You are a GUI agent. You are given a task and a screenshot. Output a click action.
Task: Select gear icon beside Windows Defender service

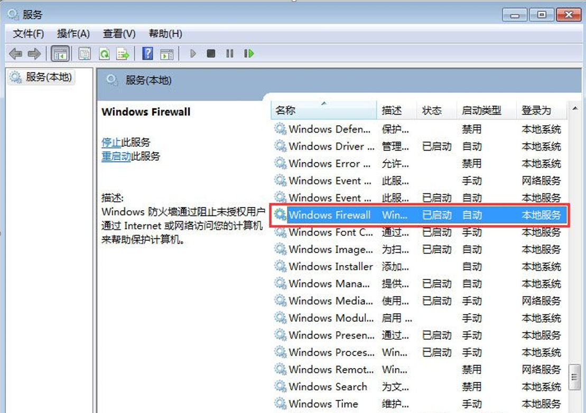coord(280,129)
